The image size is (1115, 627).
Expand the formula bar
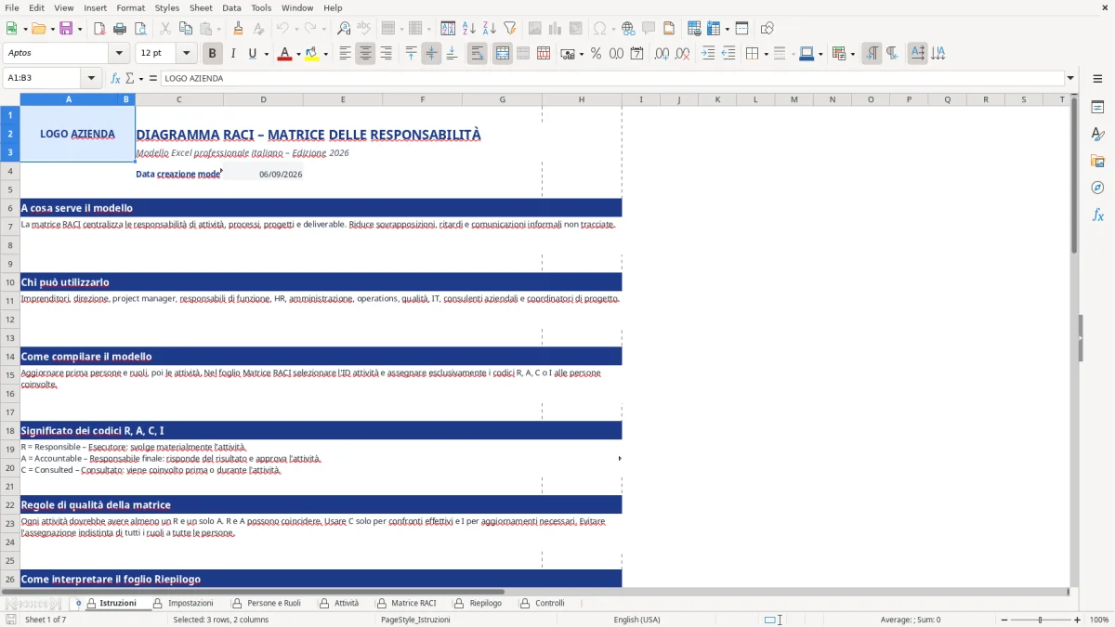point(1071,79)
